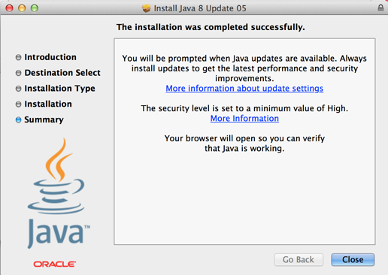
Task: Click the green zoom window button
Action: 35,8
